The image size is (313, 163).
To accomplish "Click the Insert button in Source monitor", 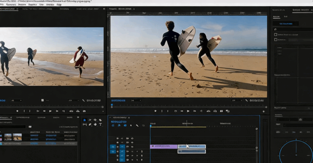I will 71,111.
